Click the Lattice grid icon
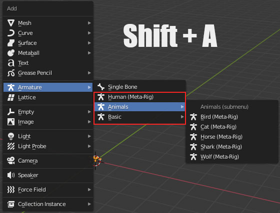Viewport: 280px width, 213px height. tap(11, 97)
